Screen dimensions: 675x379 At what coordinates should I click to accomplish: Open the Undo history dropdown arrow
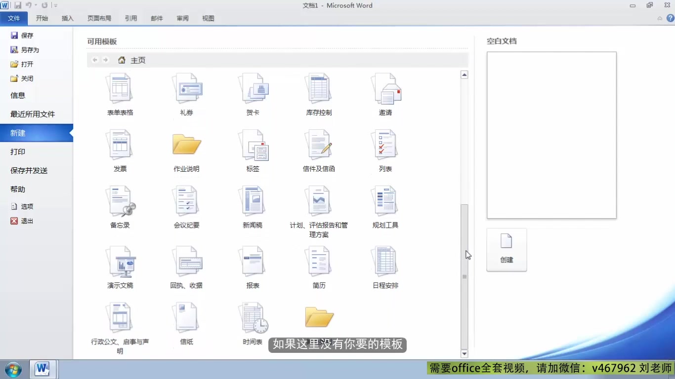point(36,5)
